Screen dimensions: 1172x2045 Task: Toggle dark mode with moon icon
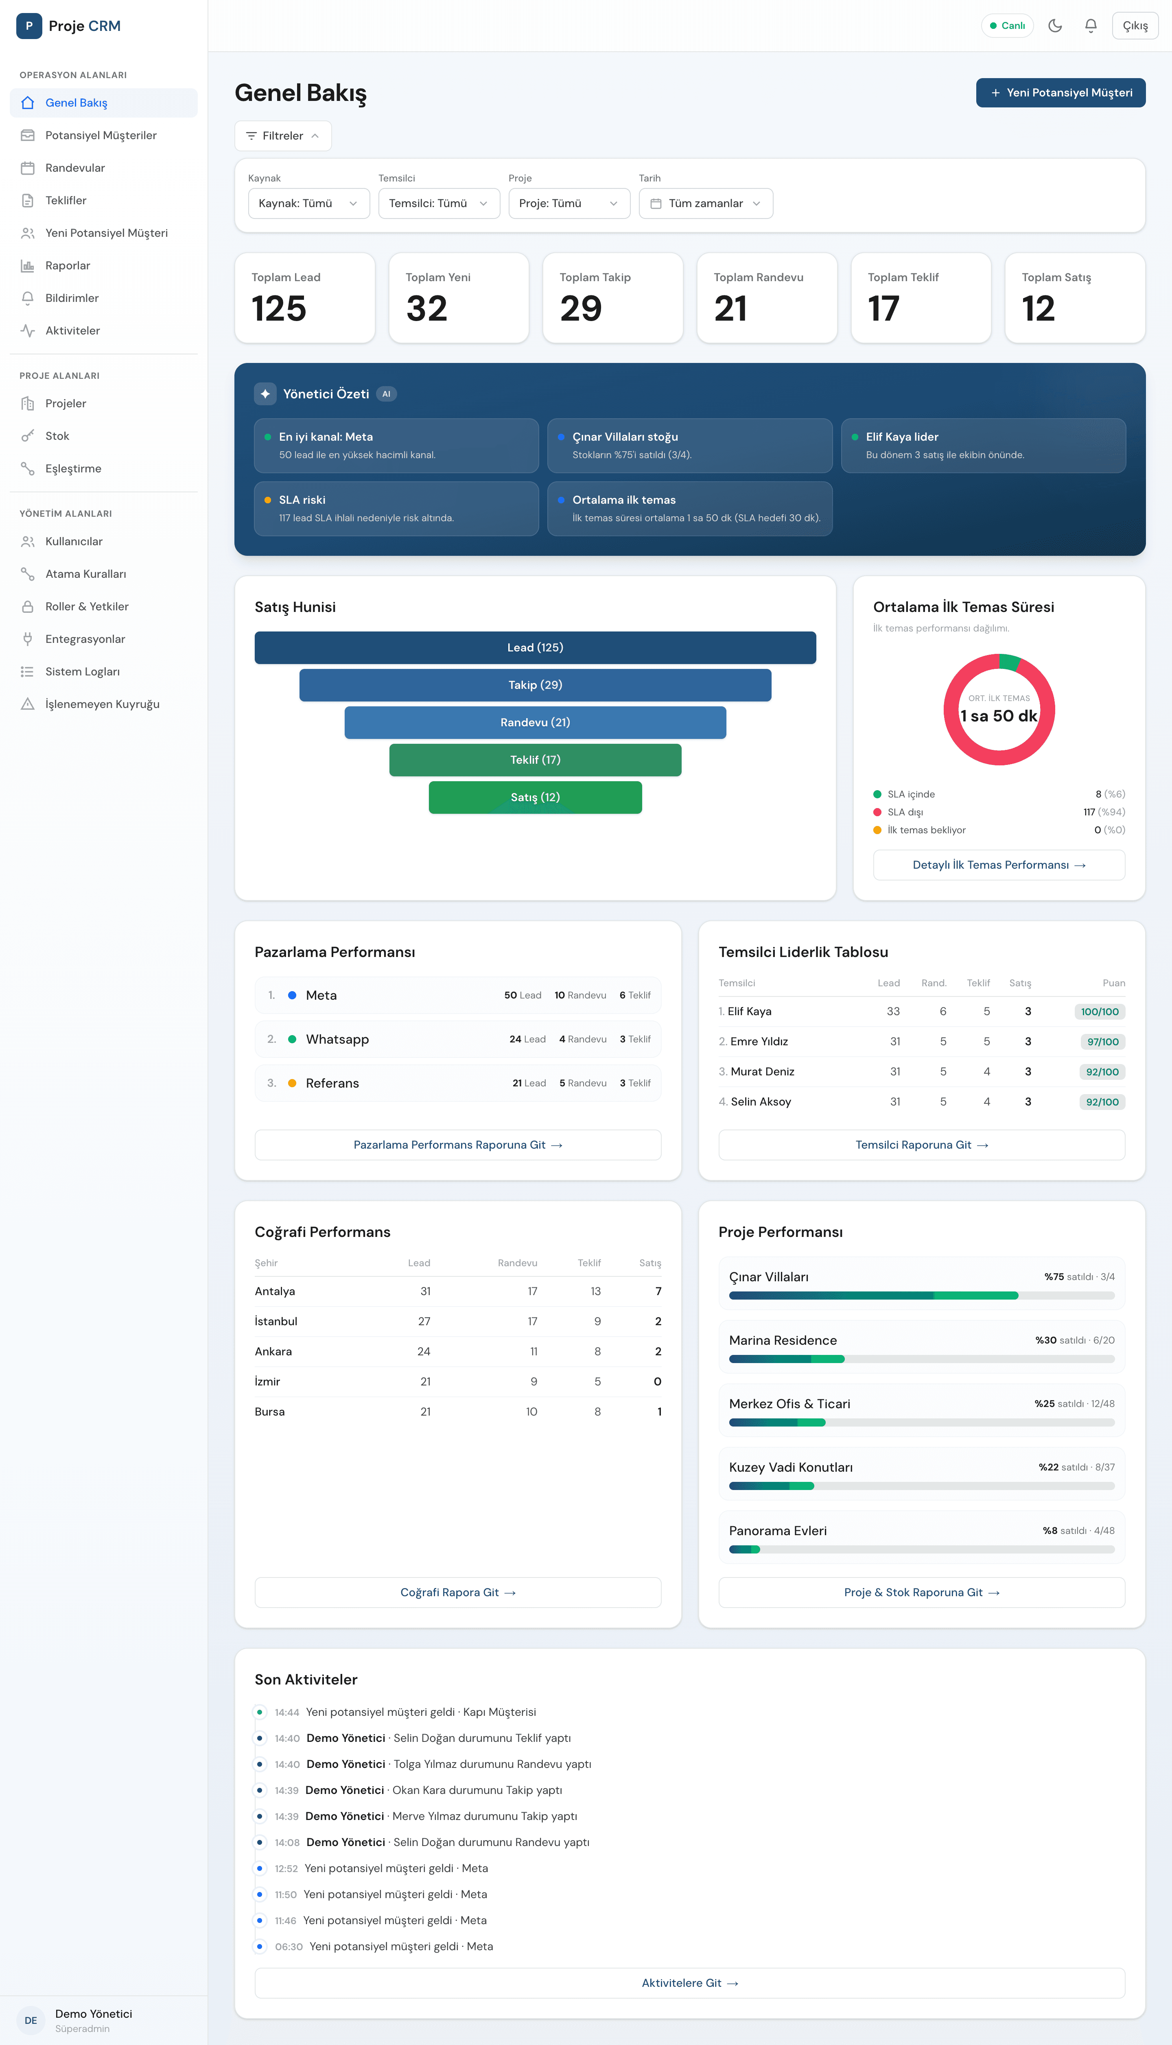click(1055, 26)
